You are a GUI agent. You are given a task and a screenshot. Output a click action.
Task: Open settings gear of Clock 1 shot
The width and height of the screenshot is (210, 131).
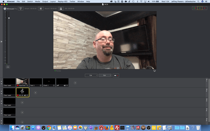pyautogui.click(x=54, y=85)
